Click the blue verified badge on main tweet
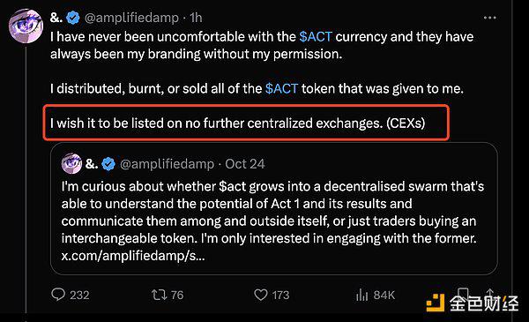 point(73,18)
